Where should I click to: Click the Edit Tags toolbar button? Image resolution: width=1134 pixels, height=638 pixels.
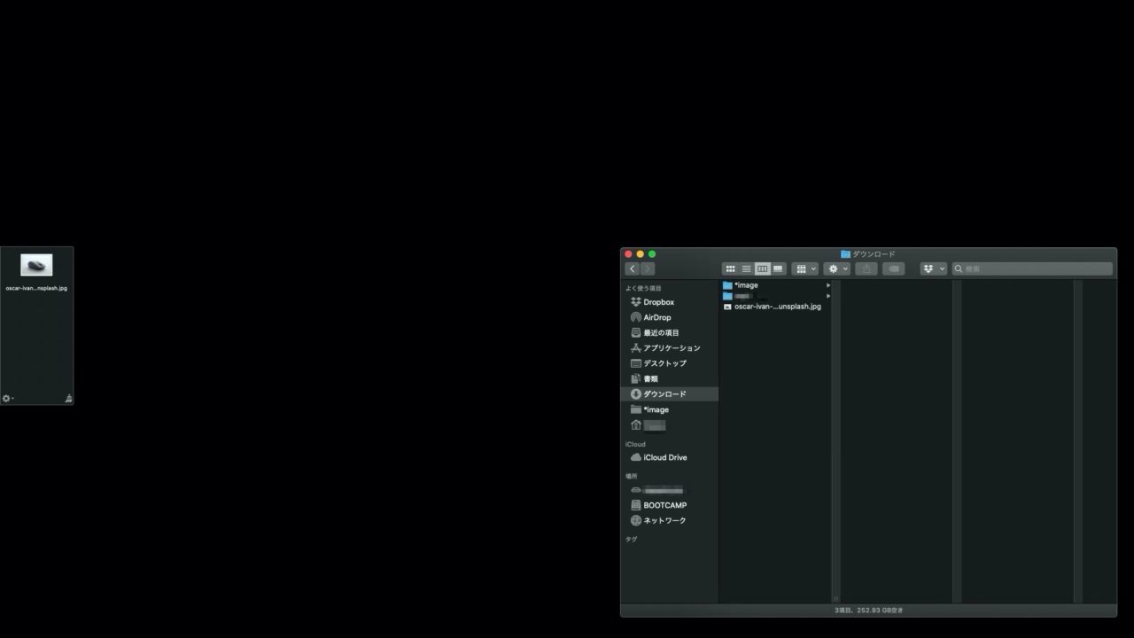894,268
